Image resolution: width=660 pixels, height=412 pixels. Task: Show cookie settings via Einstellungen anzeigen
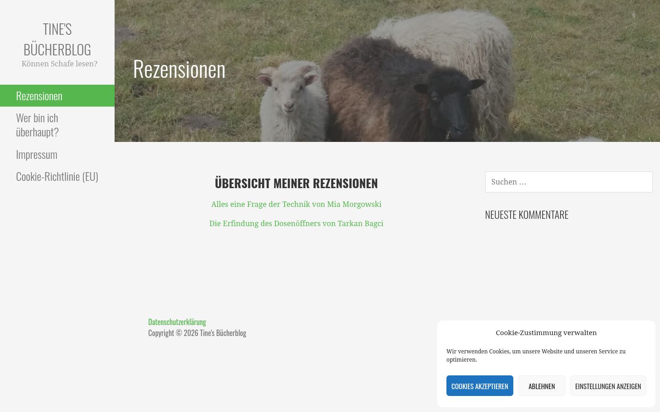coord(608,386)
